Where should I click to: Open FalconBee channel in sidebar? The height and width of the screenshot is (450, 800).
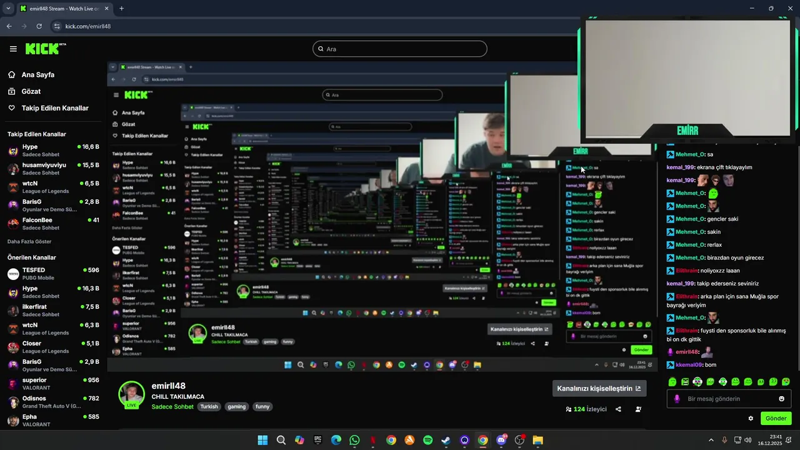53,224
